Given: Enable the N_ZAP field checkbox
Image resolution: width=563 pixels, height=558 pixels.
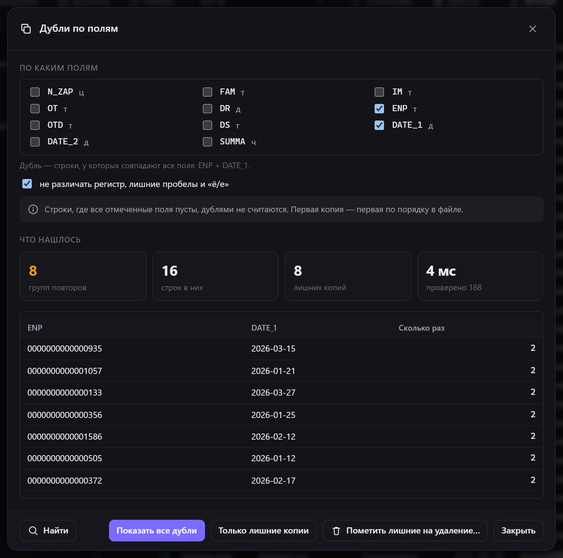Looking at the screenshot, I should point(35,92).
